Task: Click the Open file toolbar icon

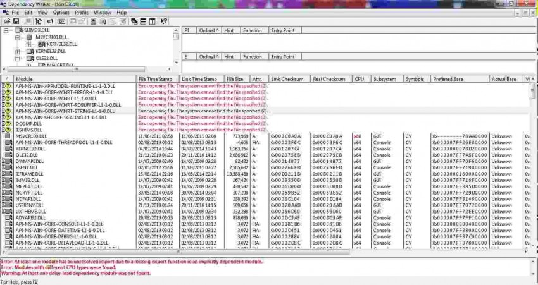Action: pyautogui.click(x=6, y=21)
